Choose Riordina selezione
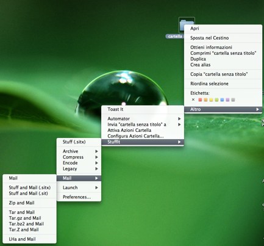 223,84
